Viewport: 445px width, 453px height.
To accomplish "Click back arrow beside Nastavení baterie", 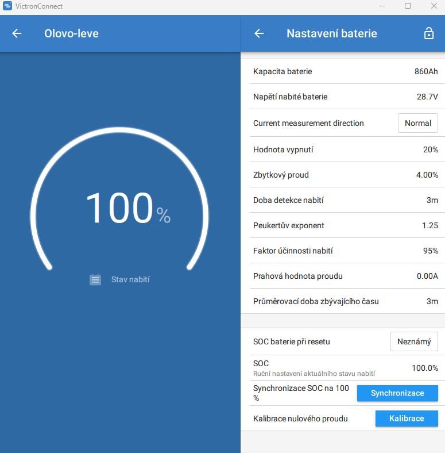I will tap(259, 33).
